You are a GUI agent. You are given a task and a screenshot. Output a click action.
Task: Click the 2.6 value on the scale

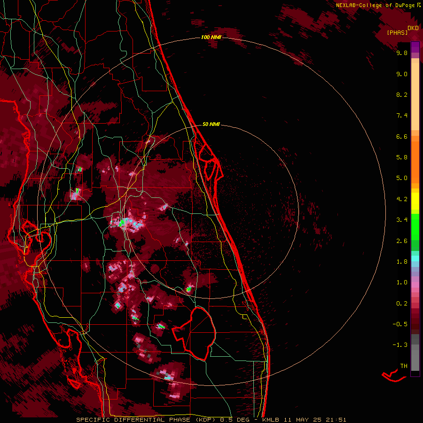tap(402, 241)
